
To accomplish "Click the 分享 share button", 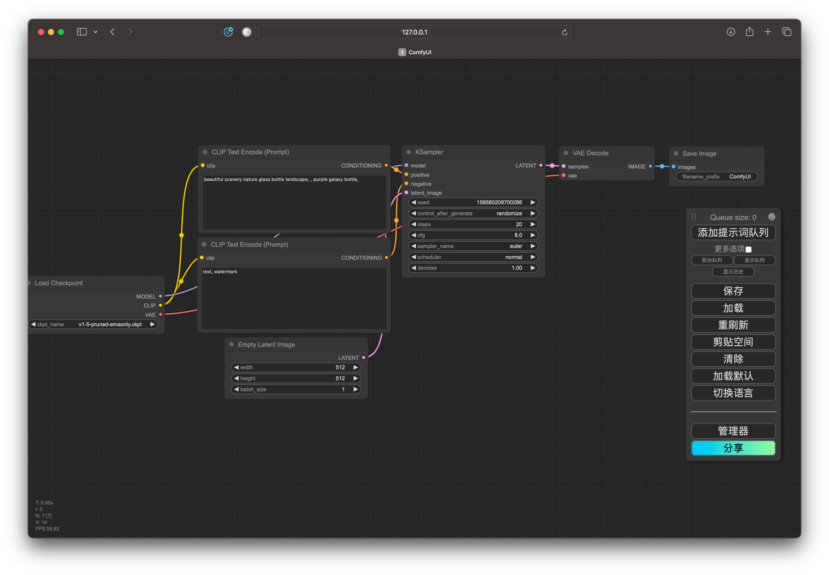I will (x=733, y=448).
